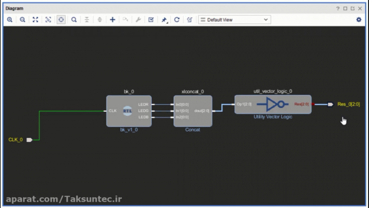Click the util_vector_logic_0 title text
369x208 pixels.
pos(273,91)
